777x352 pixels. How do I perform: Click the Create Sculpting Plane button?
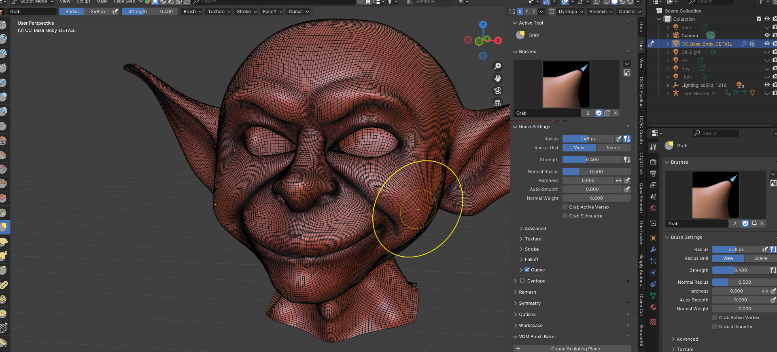tap(572, 348)
